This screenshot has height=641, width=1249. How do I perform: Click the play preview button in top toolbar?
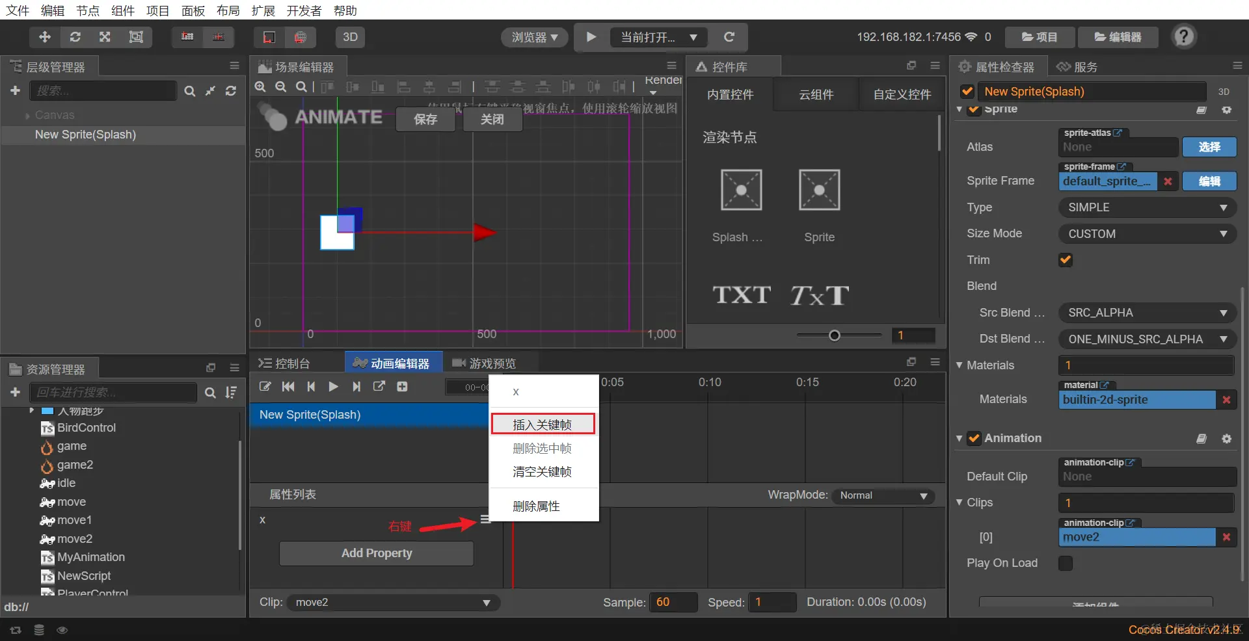click(591, 37)
